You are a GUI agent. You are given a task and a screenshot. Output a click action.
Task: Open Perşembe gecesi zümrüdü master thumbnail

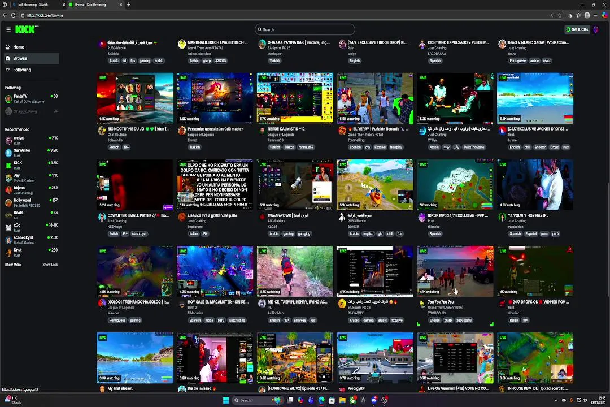click(215, 98)
